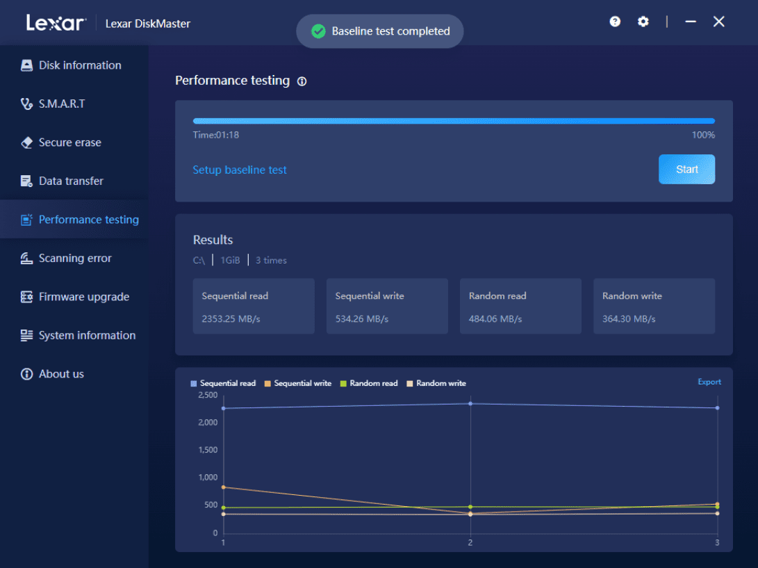Click the Data transfer icon
Screen dimensions: 758x568
click(x=26, y=181)
